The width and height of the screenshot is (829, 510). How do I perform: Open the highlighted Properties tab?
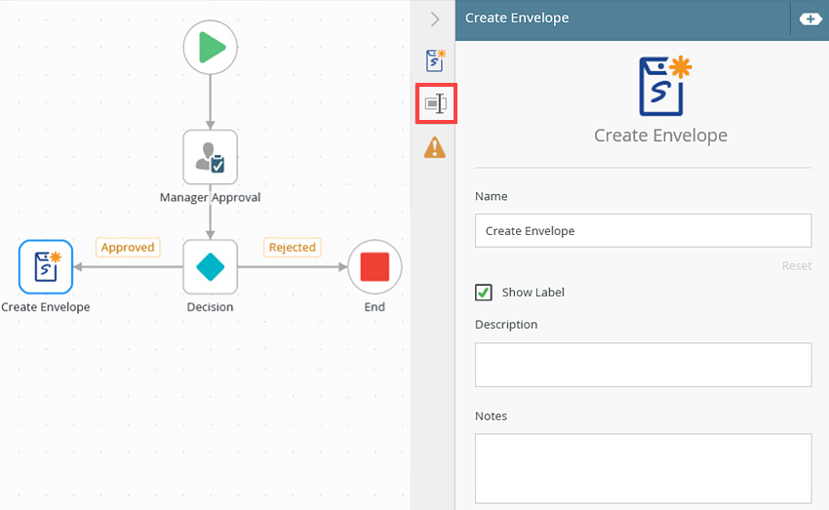click(435, 103)
